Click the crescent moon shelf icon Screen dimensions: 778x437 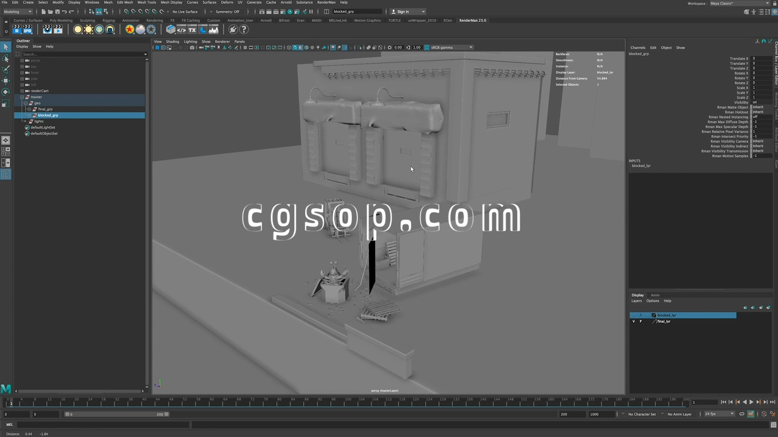coord(203,29)
